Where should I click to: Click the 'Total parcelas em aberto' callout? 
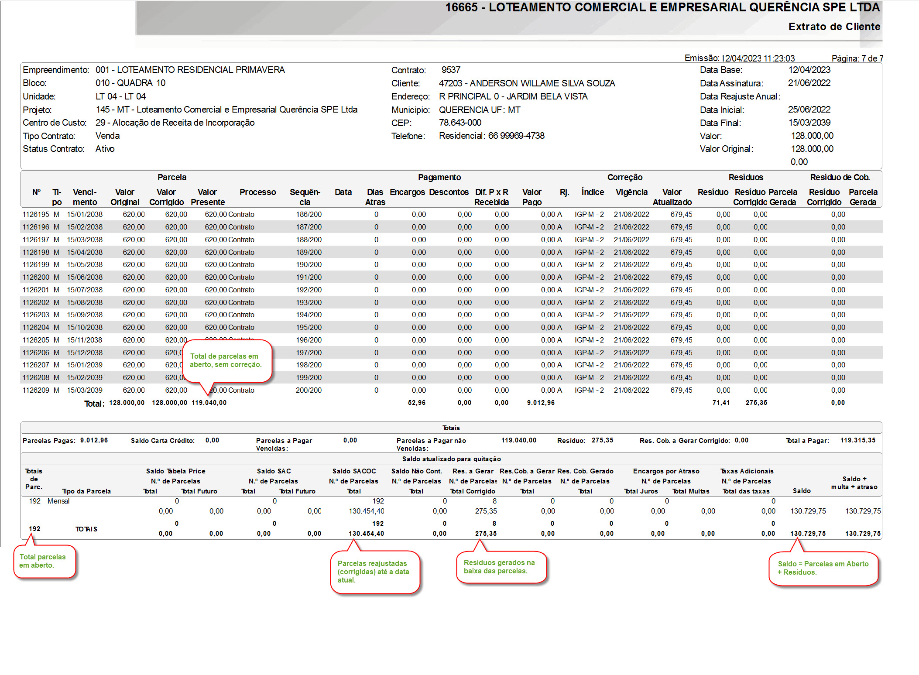click(x=44, y=561)
